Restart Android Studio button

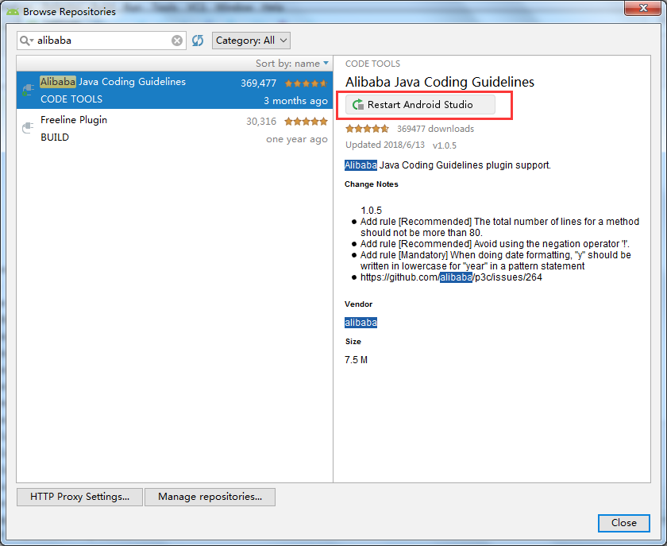point(420,104)
